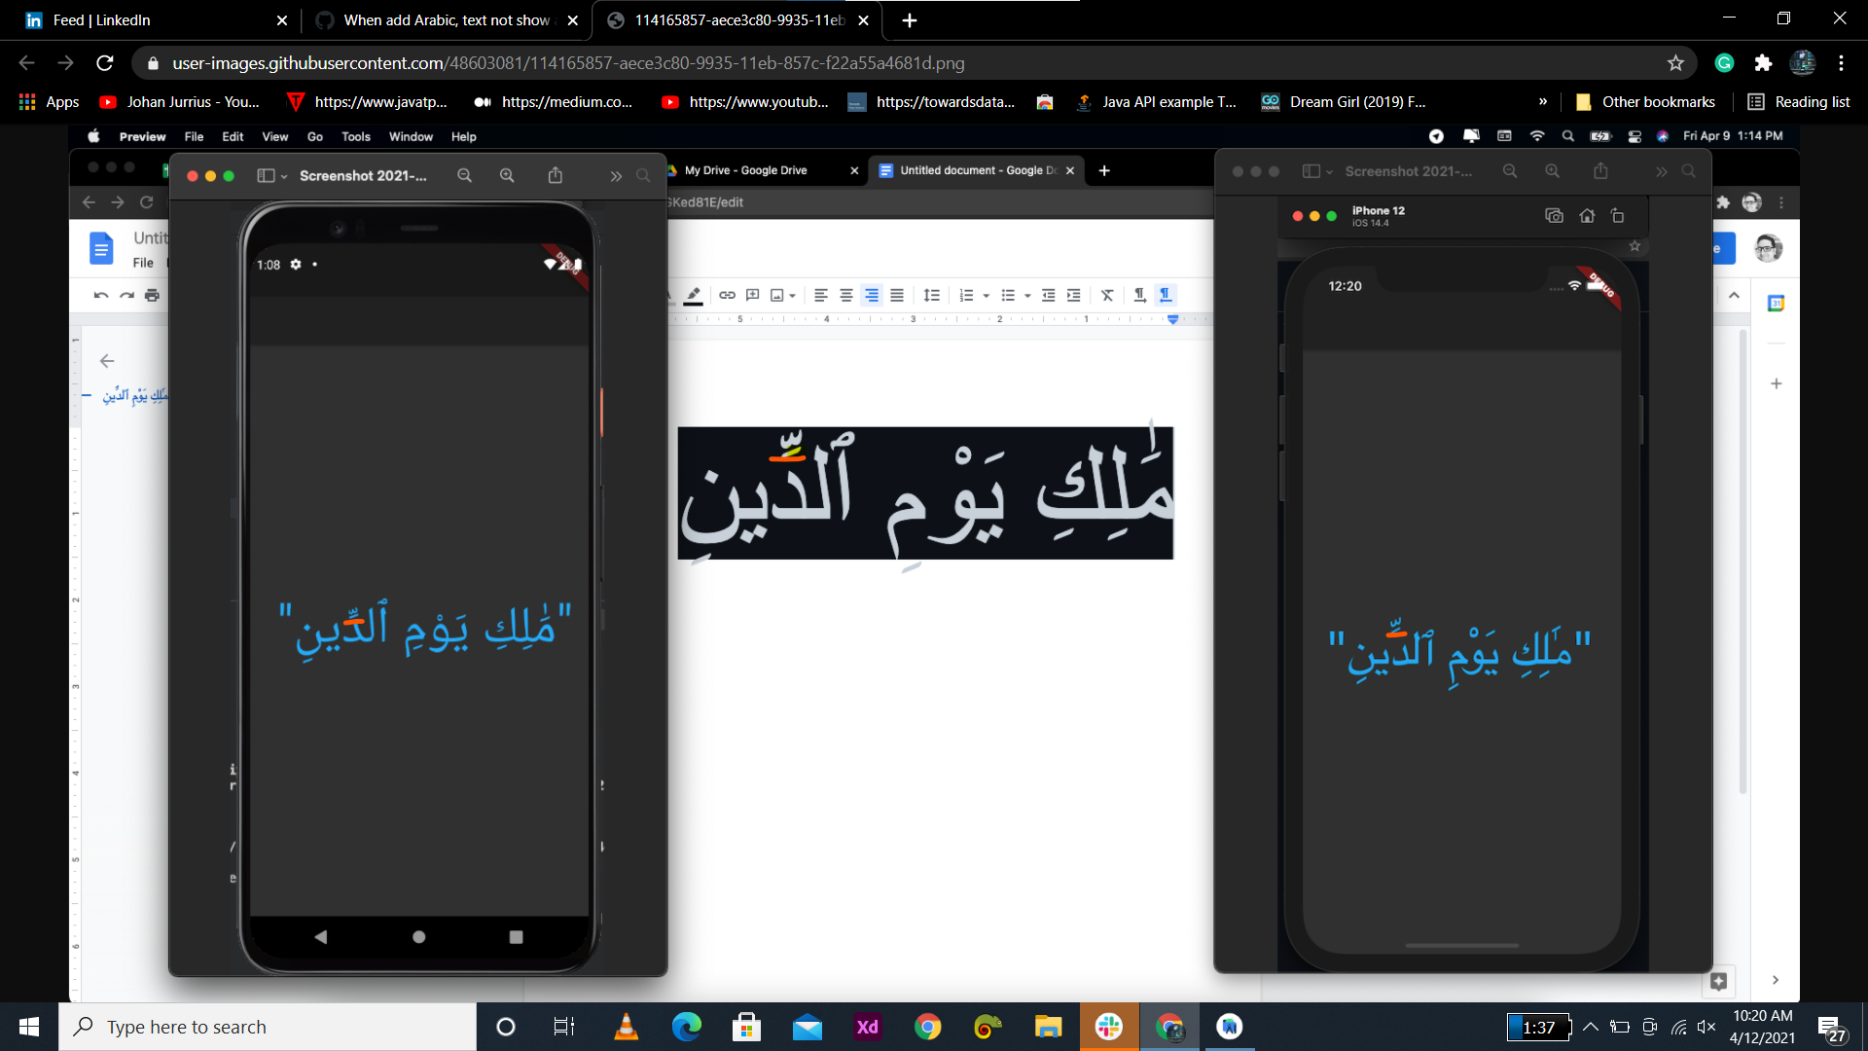Open the Share icon in Preview toolbar
This screenshot has height=1051, width=1868.
[x=555, y=176]
